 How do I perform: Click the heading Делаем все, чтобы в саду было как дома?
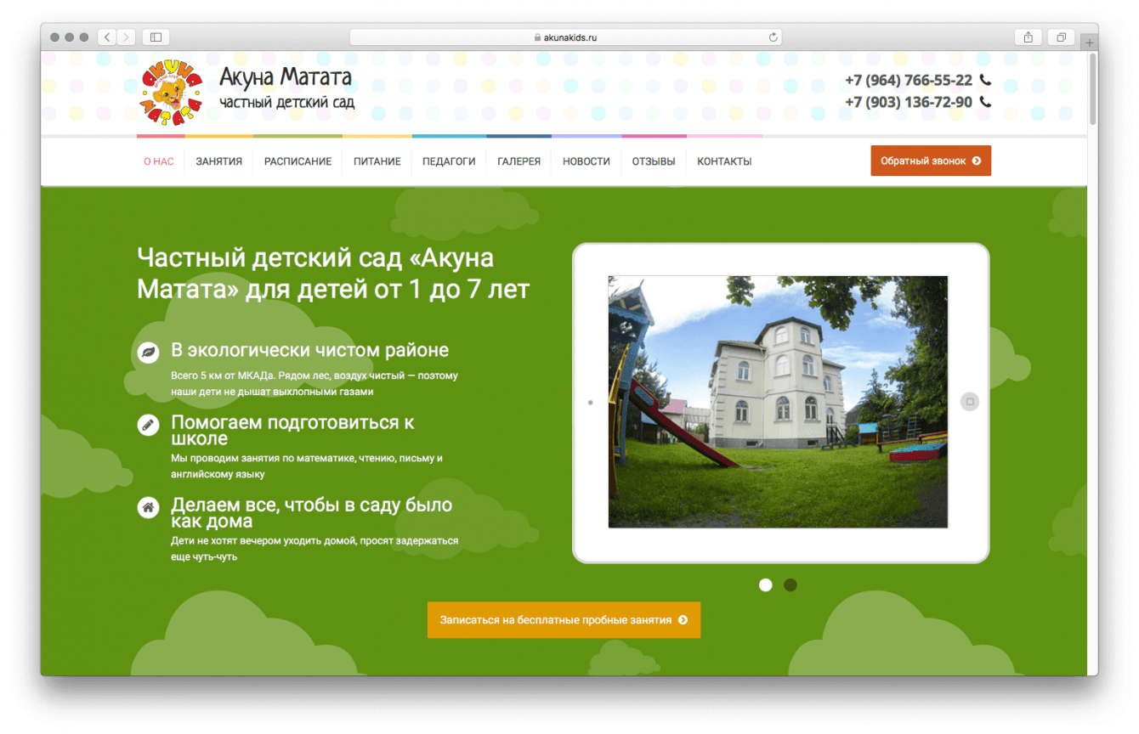[x=311, y=512]
